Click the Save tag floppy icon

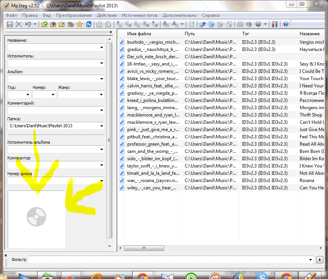tap(10, 24)
